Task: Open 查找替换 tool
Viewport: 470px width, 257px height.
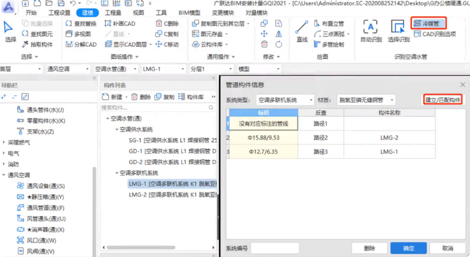Action: click(81, 23)
